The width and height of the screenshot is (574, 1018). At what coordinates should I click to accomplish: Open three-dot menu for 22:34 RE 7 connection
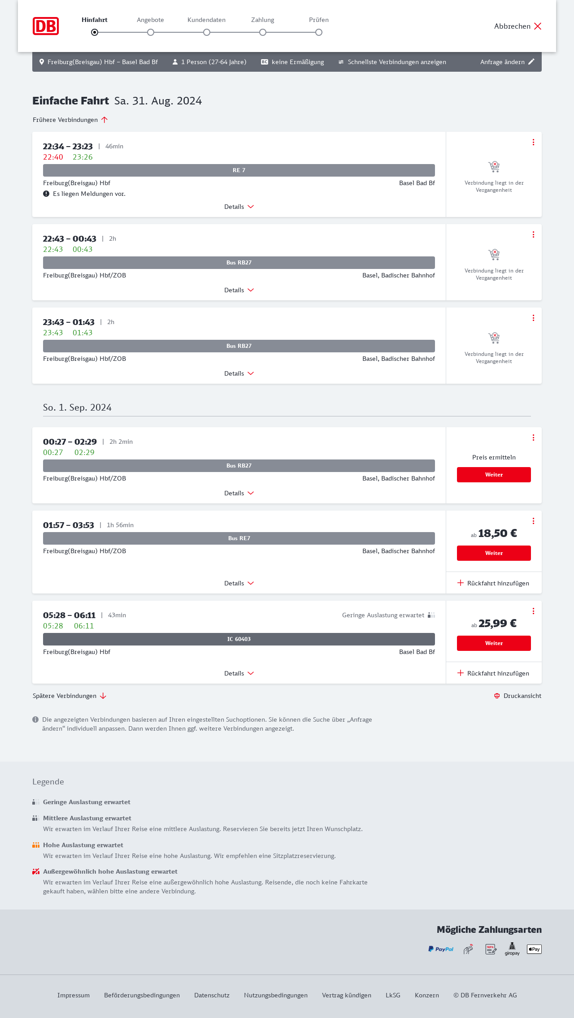coord(533,142)
